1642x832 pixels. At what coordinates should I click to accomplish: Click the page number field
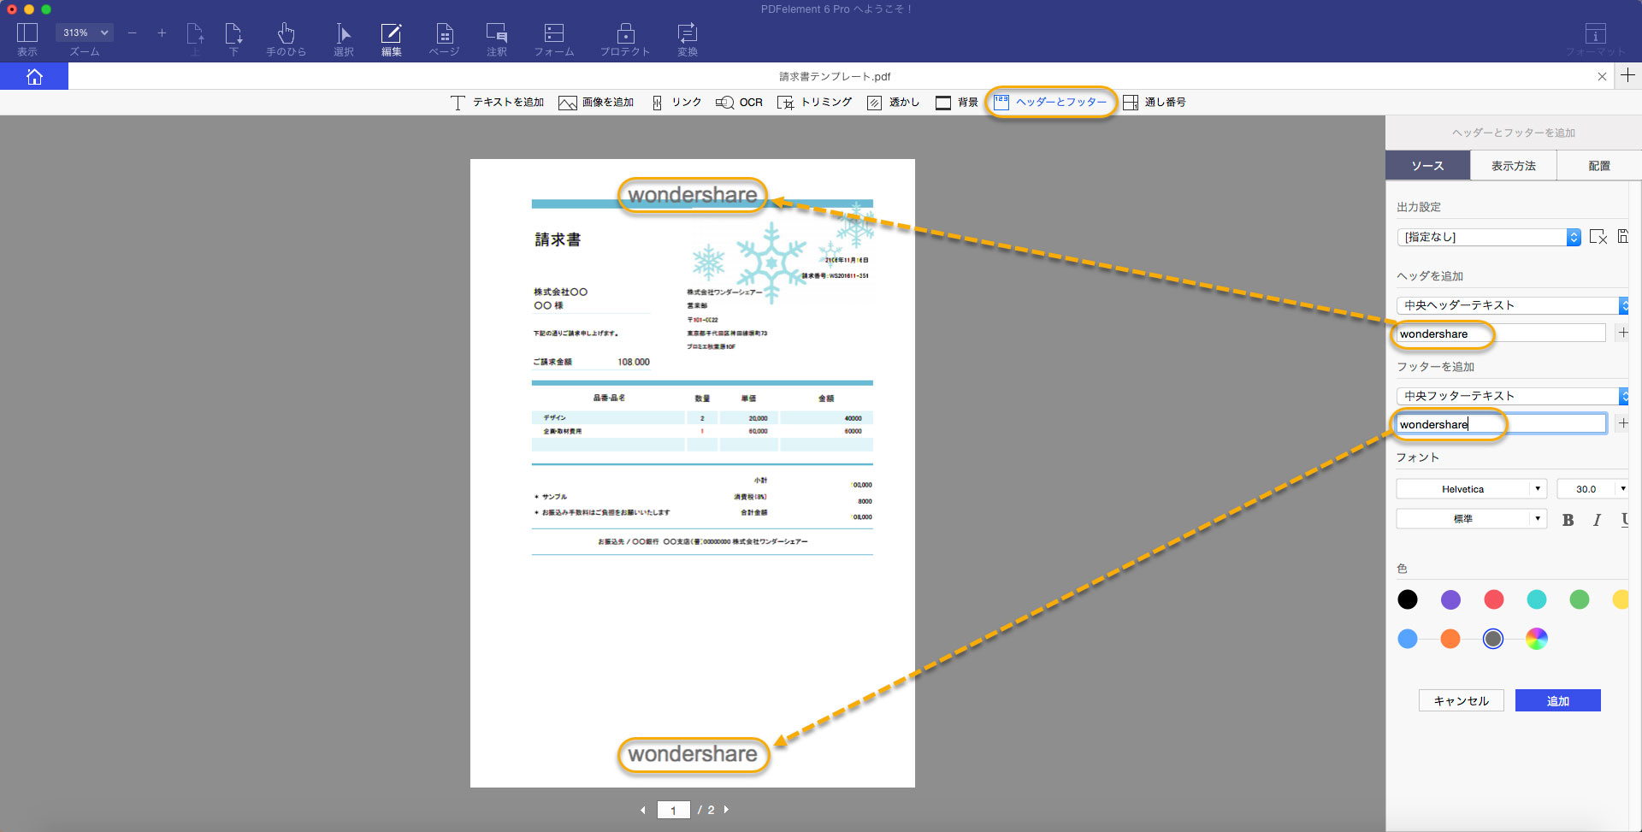[674, 810]
